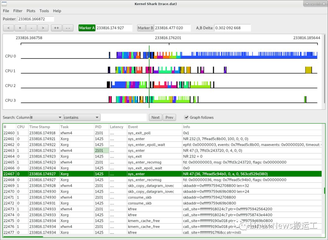Select row 22474 kfree
Image resolution: width=328 pixels, height=240 pixels.
162,215
